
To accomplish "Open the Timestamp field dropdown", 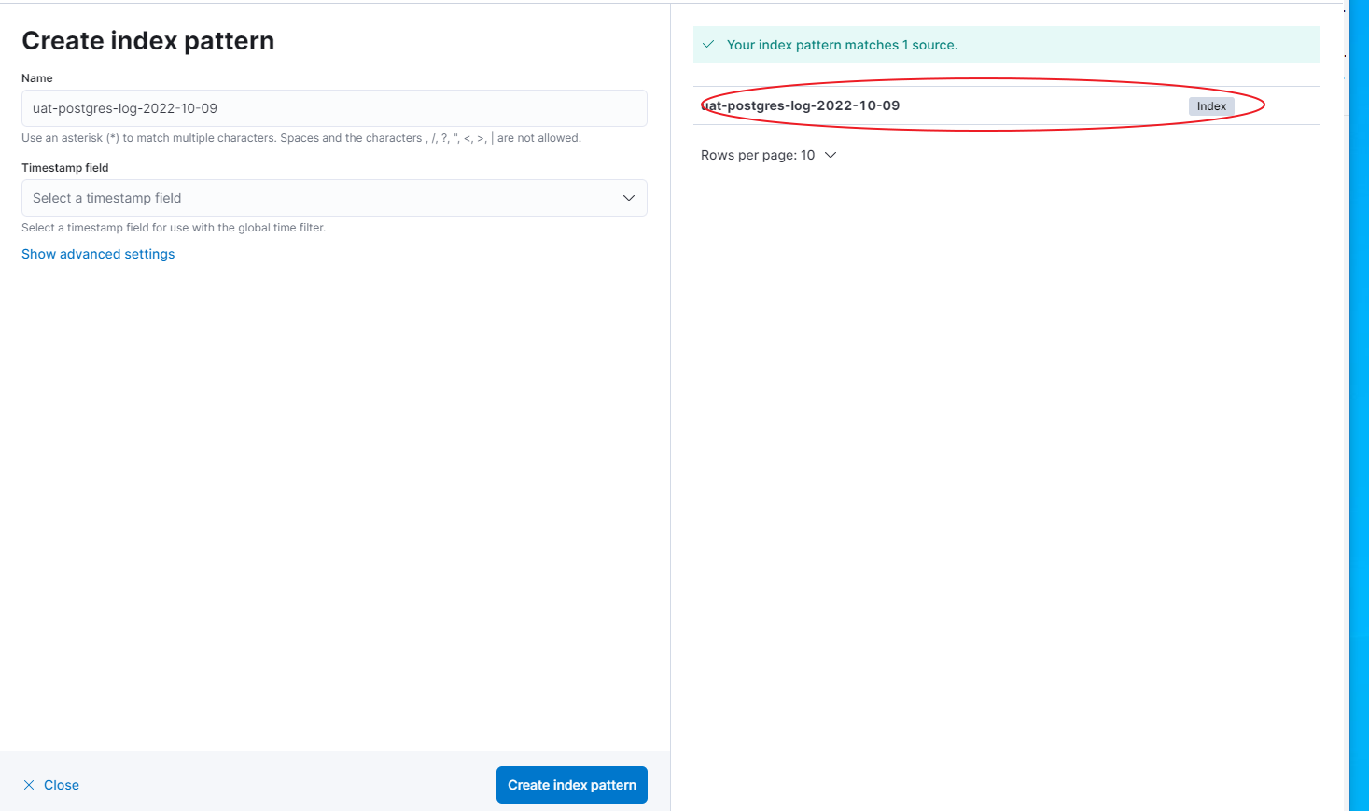I will point(334,198).
